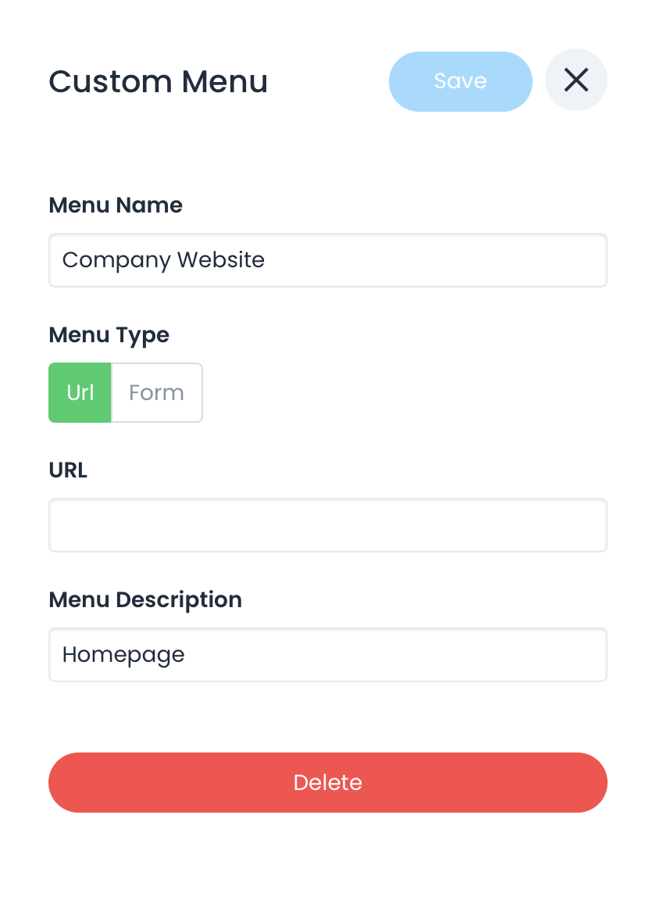This screenshot has width=656, height=908.
Task: Save the custom menu changes
Action: [x=460, y=81]
